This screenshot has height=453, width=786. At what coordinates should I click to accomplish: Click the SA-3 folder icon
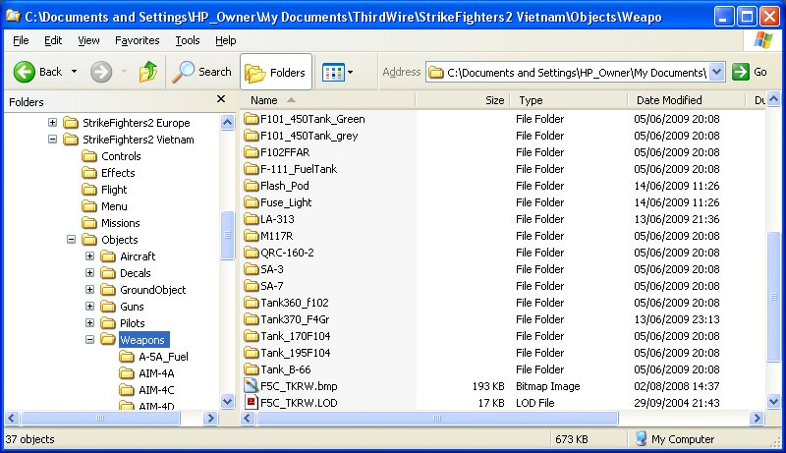click(252, 269)
